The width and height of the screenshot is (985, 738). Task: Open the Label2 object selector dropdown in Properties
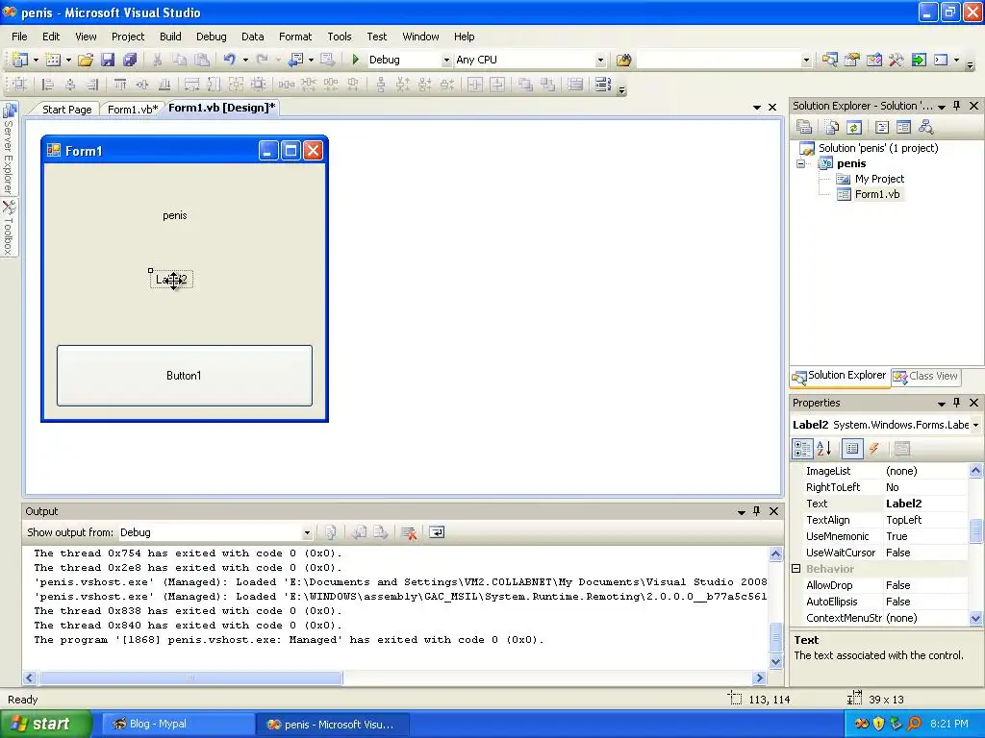tap(975, 425)
